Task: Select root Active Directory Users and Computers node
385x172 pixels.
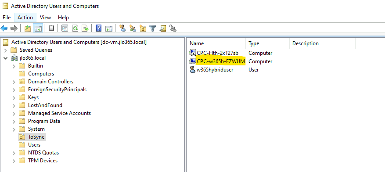Action: [x=79, y=42]
